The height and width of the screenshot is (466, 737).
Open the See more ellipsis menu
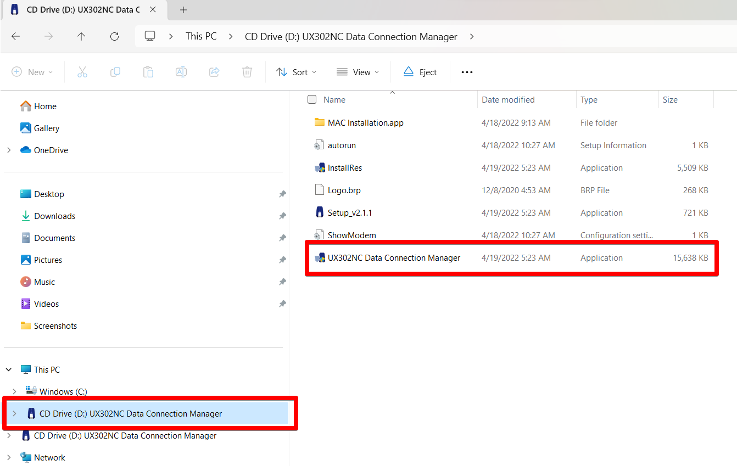click(467, 72)
